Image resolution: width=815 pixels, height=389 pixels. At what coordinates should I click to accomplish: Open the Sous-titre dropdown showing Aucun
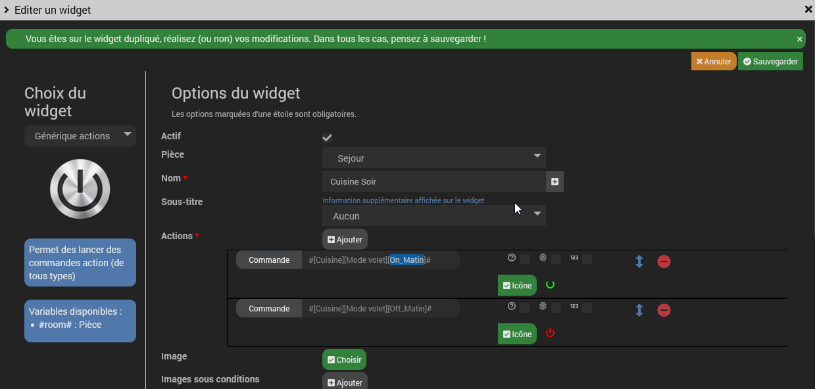tap(434, 216)
